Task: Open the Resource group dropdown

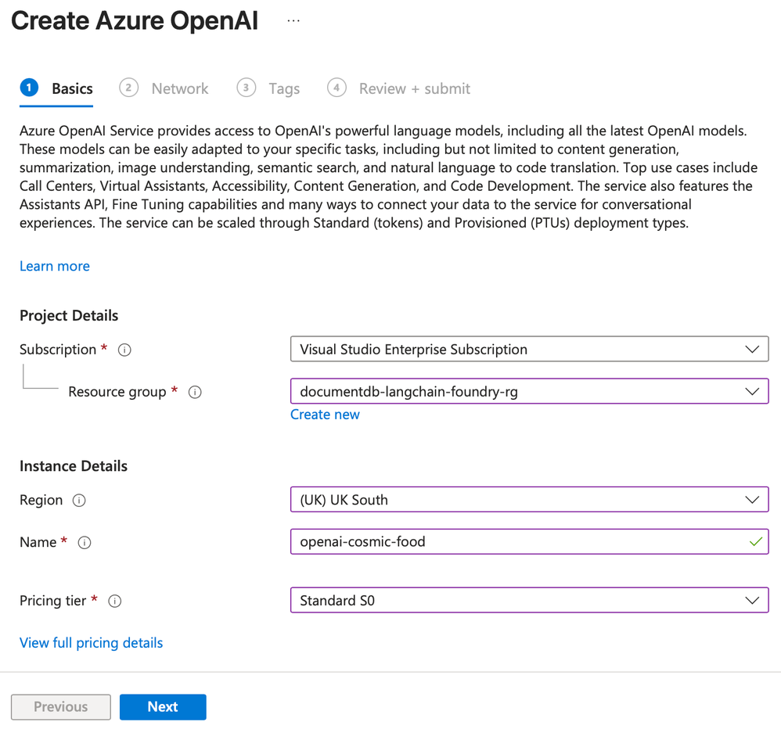Action: [x=529, y=391]
